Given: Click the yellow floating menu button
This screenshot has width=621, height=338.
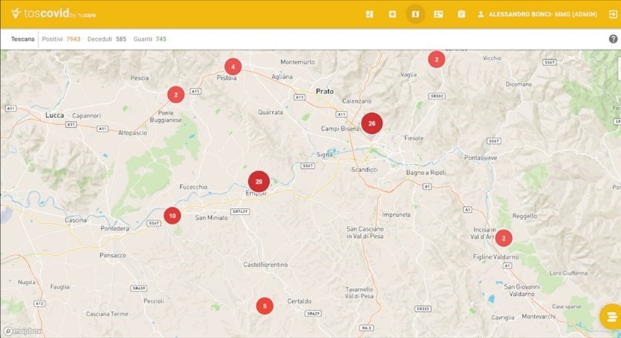Looking at the screenshot, I should (611, 316).
